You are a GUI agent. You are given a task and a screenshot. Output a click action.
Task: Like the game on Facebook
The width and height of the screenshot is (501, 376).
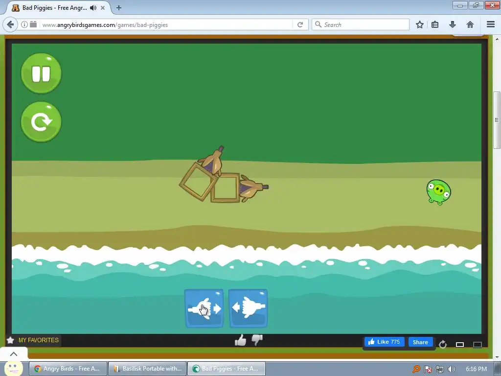coord(384,342)
